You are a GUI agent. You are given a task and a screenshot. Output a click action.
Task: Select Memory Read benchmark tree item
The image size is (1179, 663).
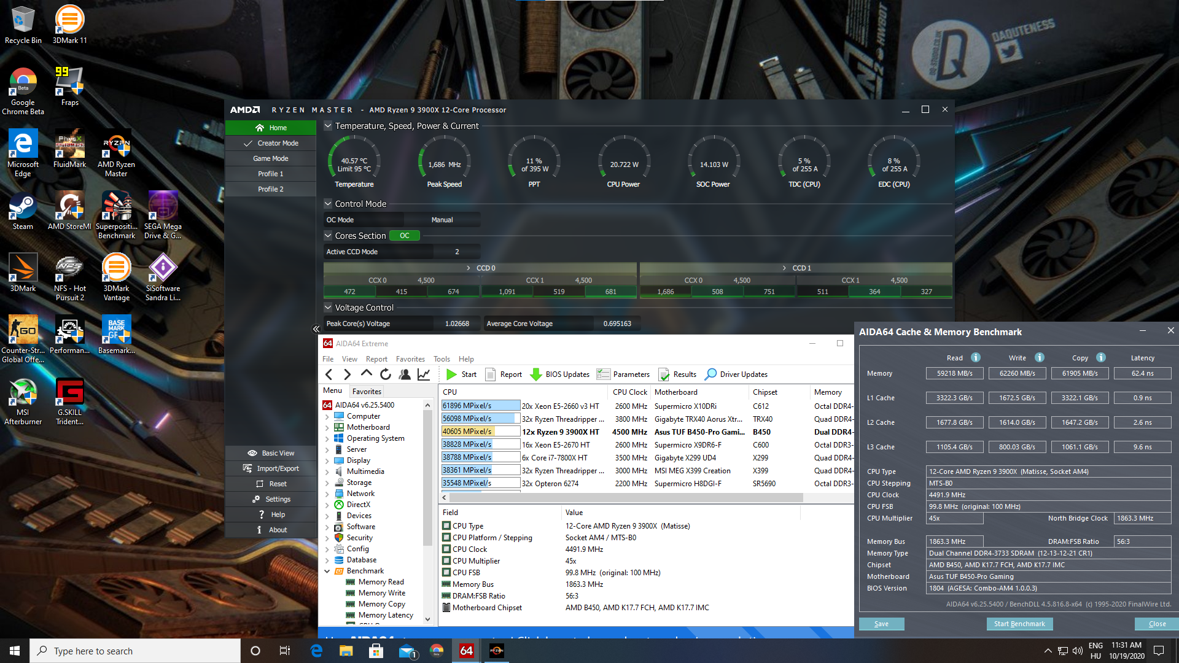381,582
